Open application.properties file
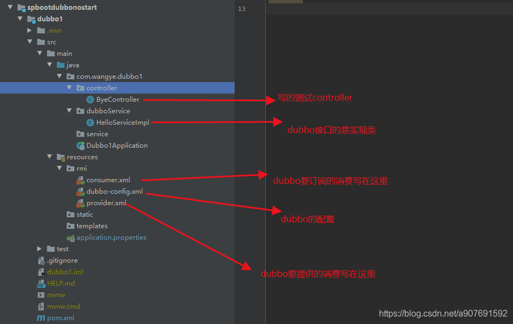 tap(111, 238)
